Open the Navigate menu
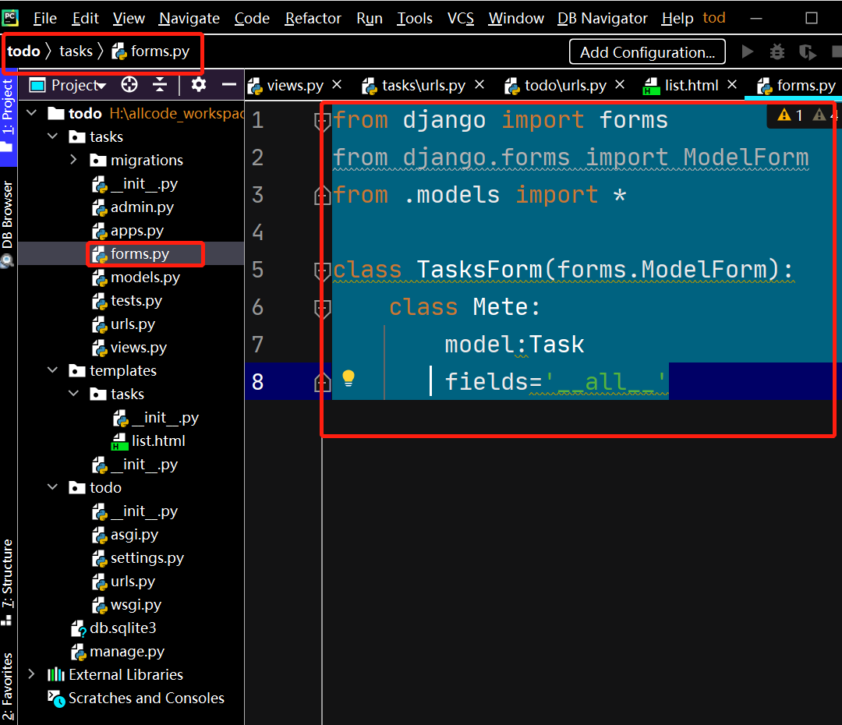This screenshot has height=725, width=842. (x=189, y=18)
